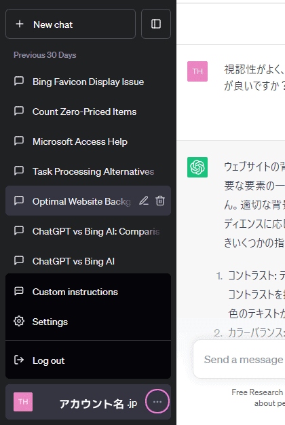Click chat bubble icon beside Task Processing Alternatives
This screenshot has width=285, height=425.
[x=19, y=171]
